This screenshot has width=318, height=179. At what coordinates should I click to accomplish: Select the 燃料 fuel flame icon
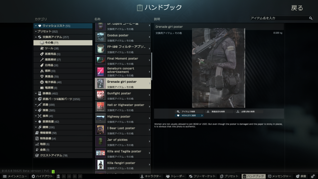click(x=42, y=71)
